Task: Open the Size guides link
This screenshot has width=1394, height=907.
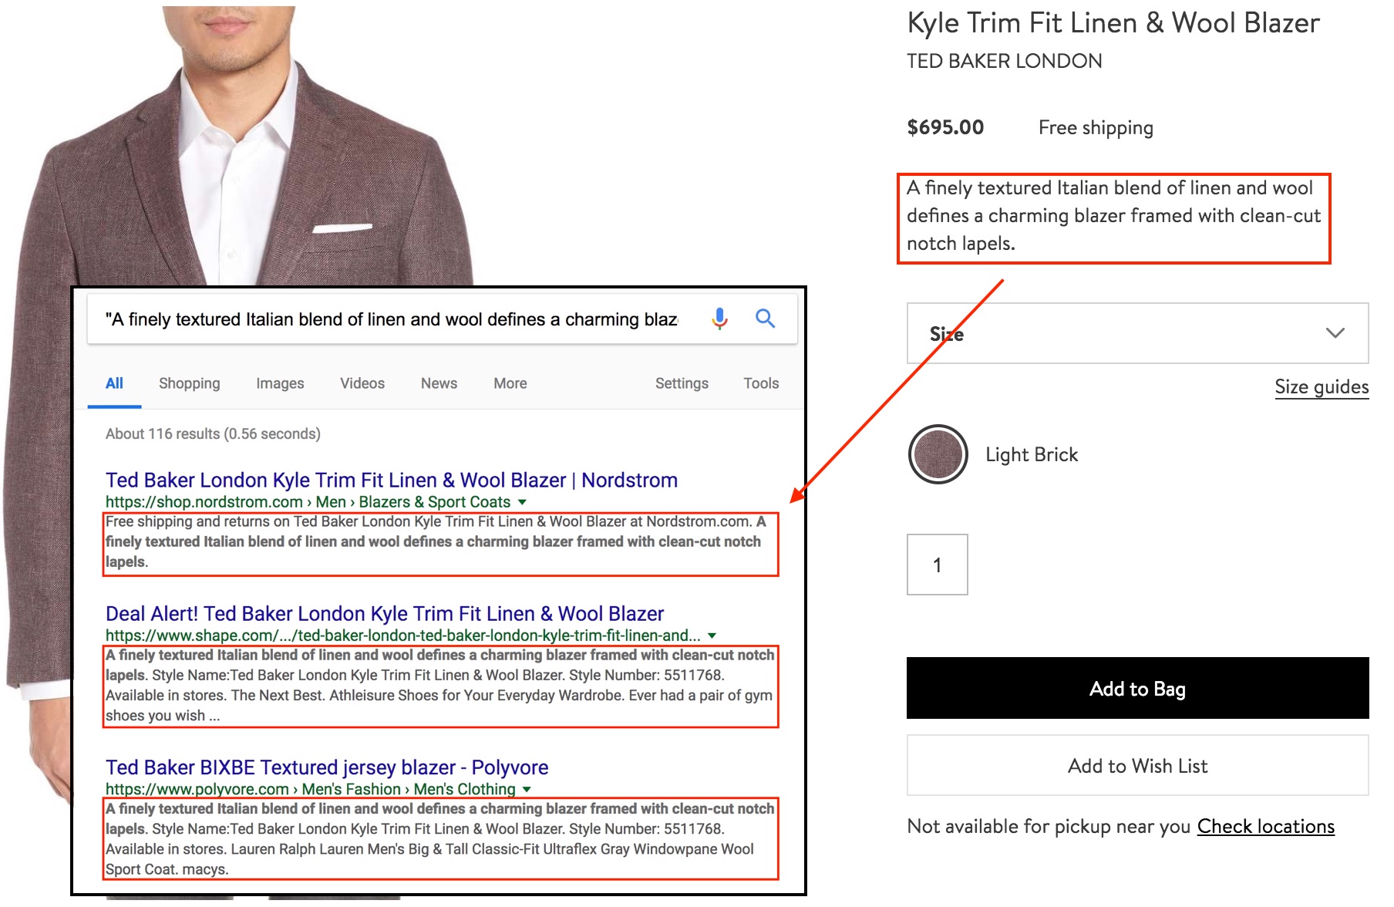Action: pyautogui.click(x=1322, y=387)
